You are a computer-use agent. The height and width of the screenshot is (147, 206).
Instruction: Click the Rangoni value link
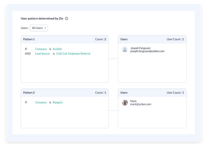[57, 102]
